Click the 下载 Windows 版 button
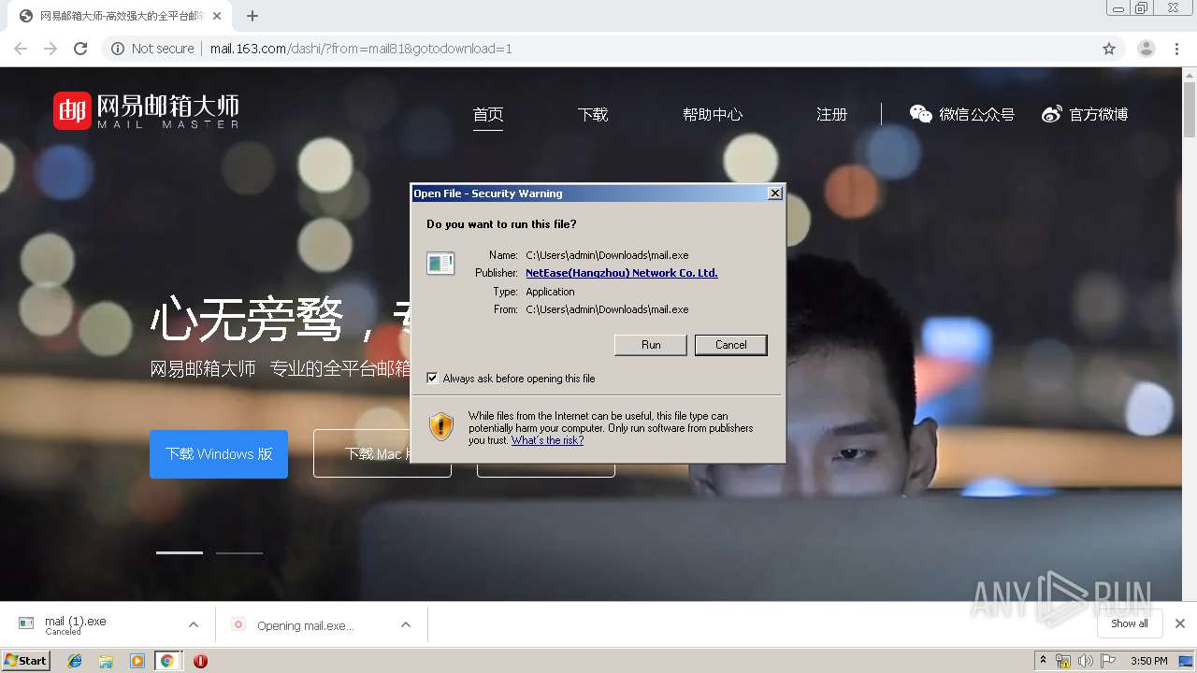The height and width of the screenshot is (673, 1197). [219, 453]
